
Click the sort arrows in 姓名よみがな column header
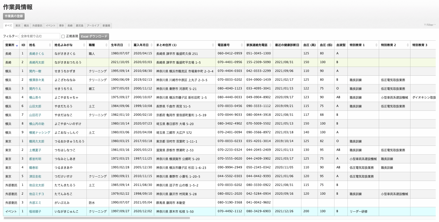[x=84, y=45]
